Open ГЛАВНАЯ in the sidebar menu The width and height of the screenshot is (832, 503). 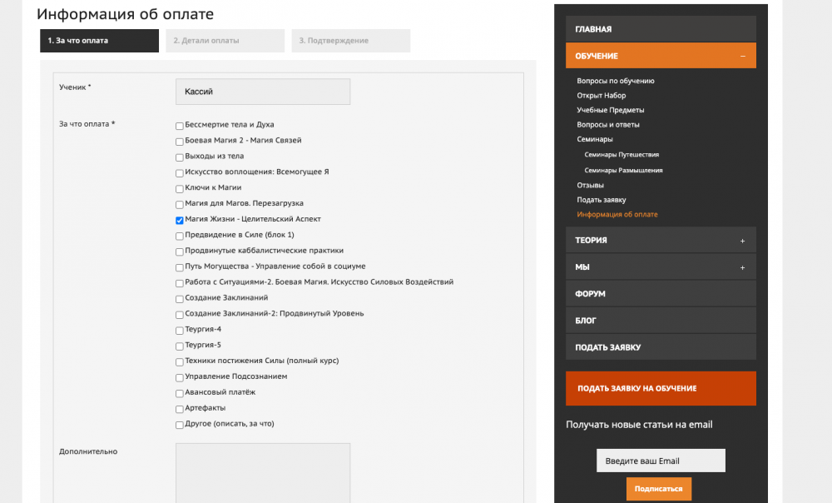[660, 29]
